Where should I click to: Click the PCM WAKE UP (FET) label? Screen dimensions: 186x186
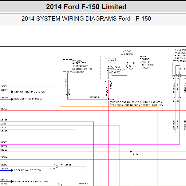120,69
